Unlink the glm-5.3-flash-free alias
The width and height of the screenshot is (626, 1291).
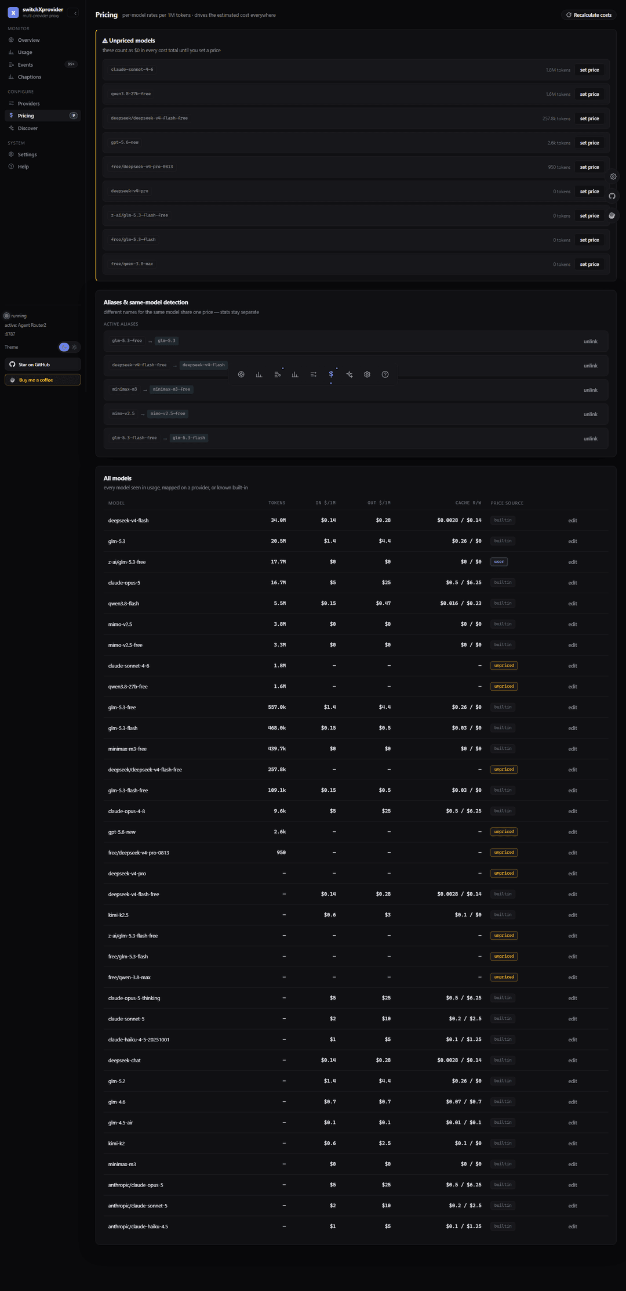point(590,439)
